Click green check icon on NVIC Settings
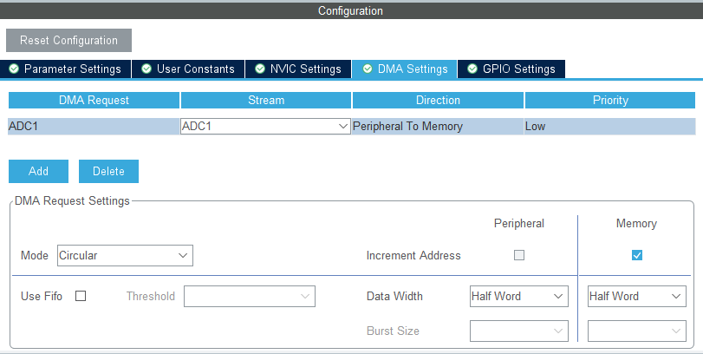The width and height of the screenshot is (703, 354). coord(260,69)
